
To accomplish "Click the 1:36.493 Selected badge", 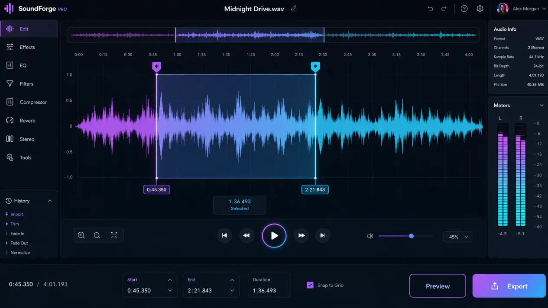I will [x=240, y=205].
